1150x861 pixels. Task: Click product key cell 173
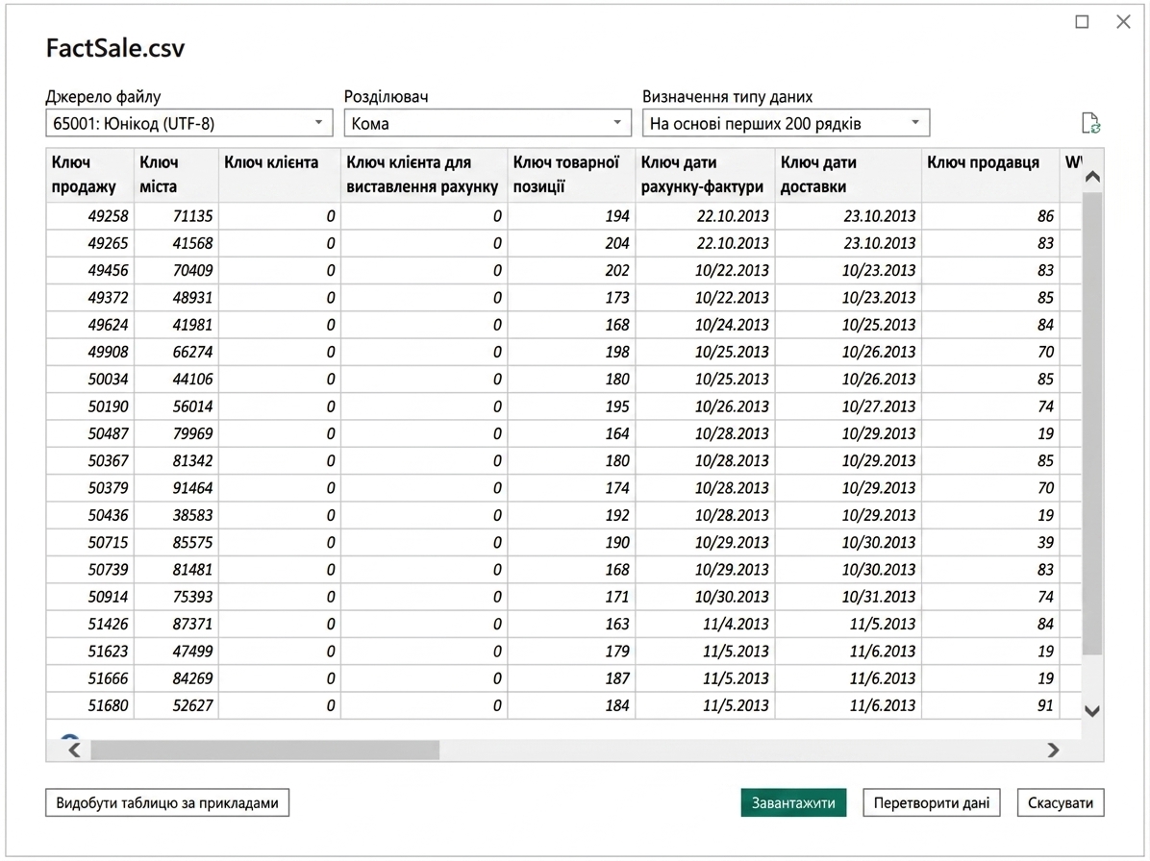(571, 298)
